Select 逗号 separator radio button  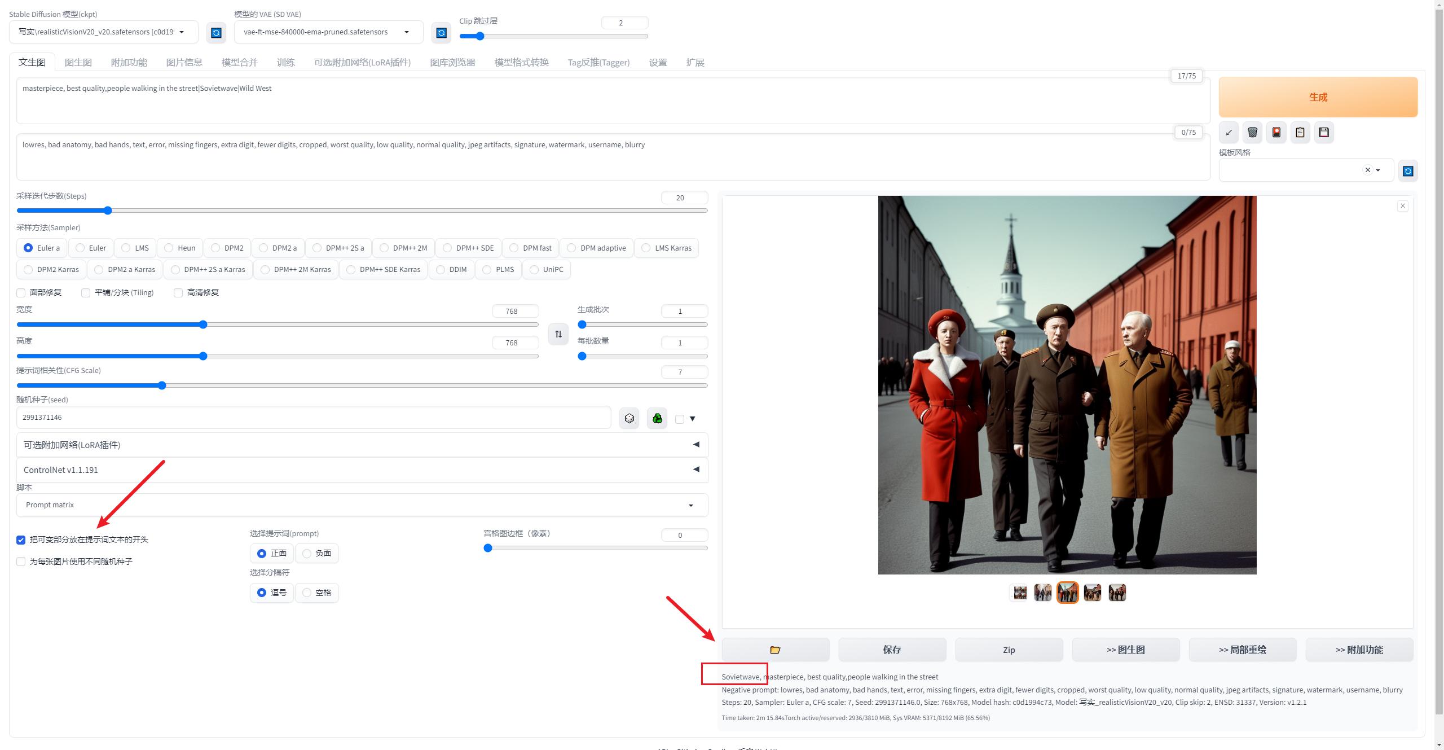262,593
